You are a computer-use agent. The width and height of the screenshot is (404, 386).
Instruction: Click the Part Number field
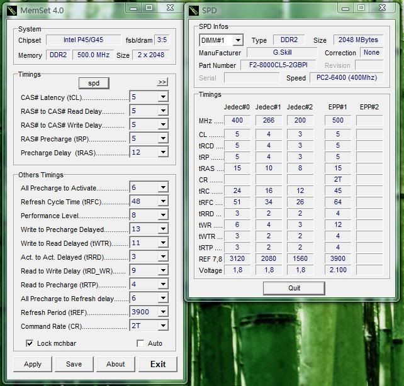[279, 65]
